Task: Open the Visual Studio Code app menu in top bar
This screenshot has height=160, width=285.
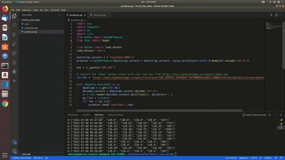Action: coord(28,2)
